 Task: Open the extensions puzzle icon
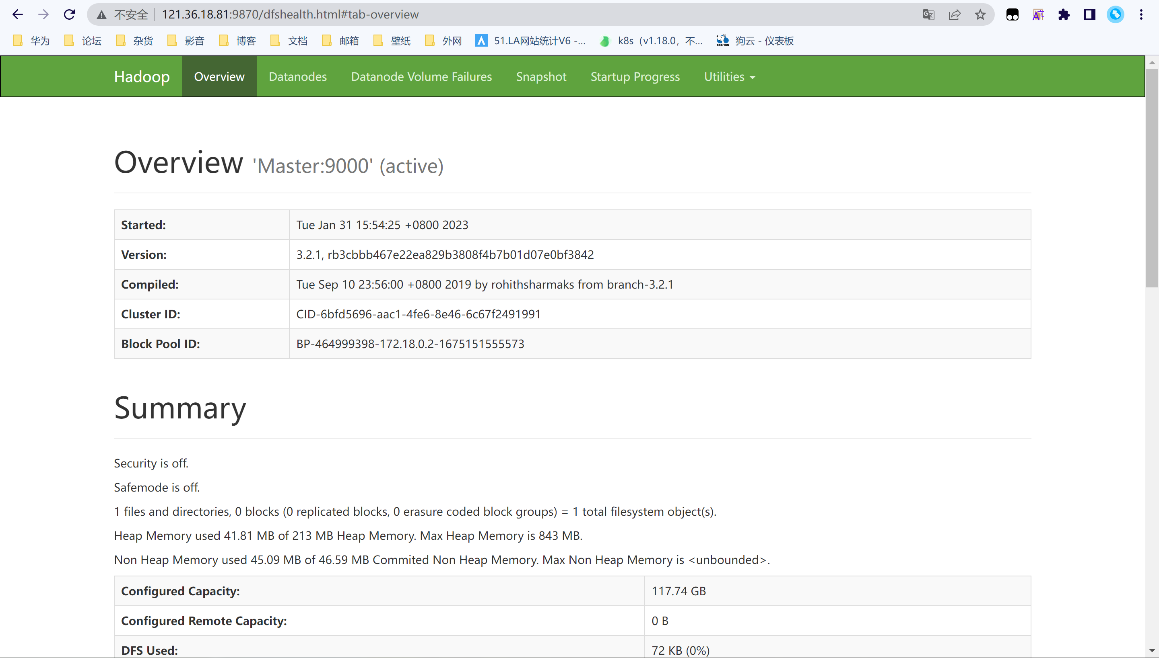coord(1064,14)
